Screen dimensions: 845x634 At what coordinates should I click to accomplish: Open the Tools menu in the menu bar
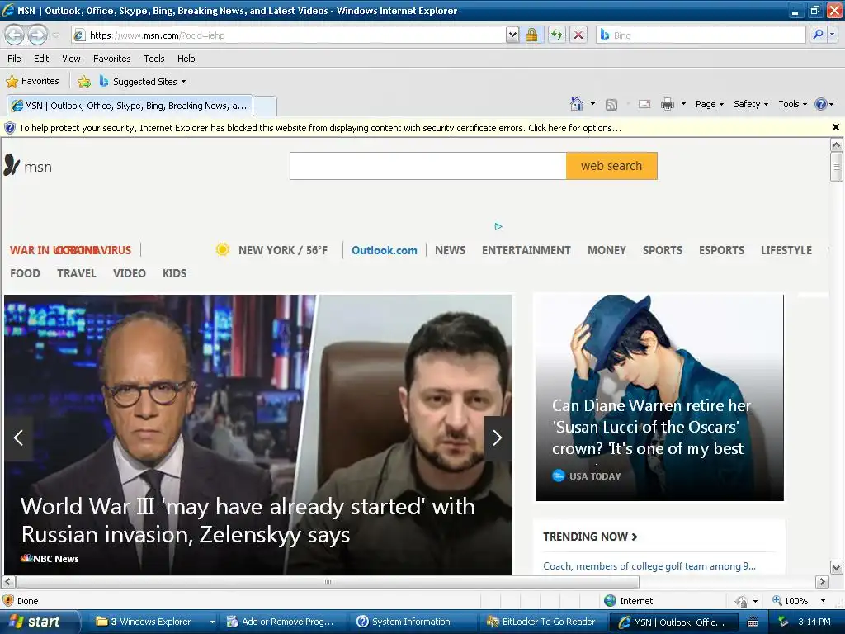pos(154,59)
